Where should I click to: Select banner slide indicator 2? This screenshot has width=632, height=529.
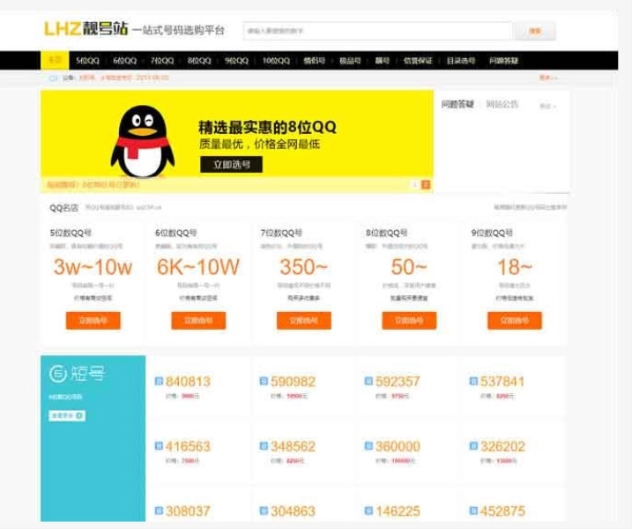(x=426, y=184)
